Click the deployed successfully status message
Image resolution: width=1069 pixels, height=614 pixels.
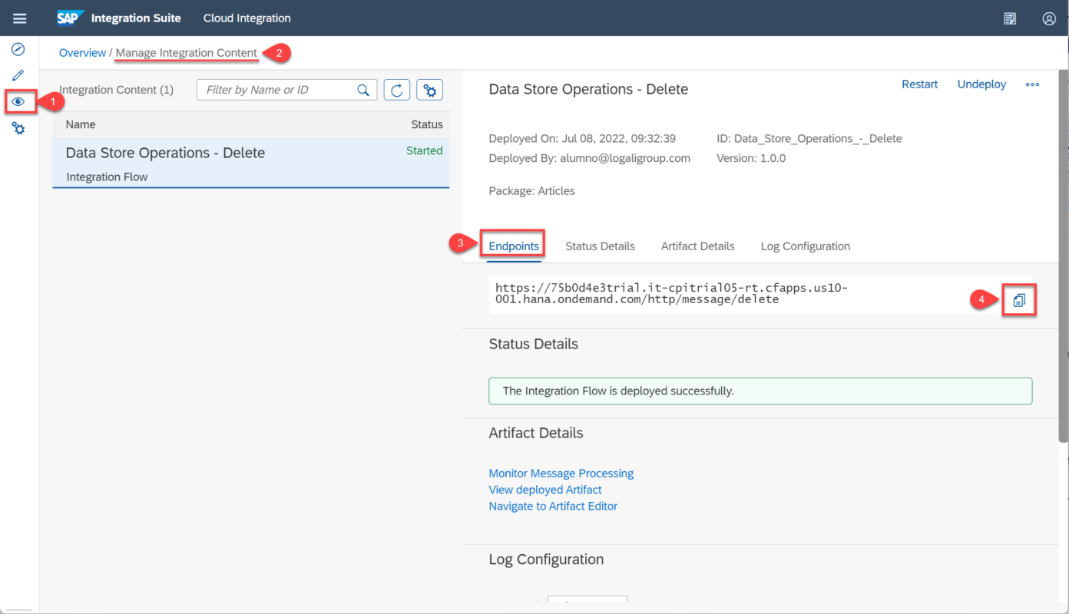[x=760, y=391]
